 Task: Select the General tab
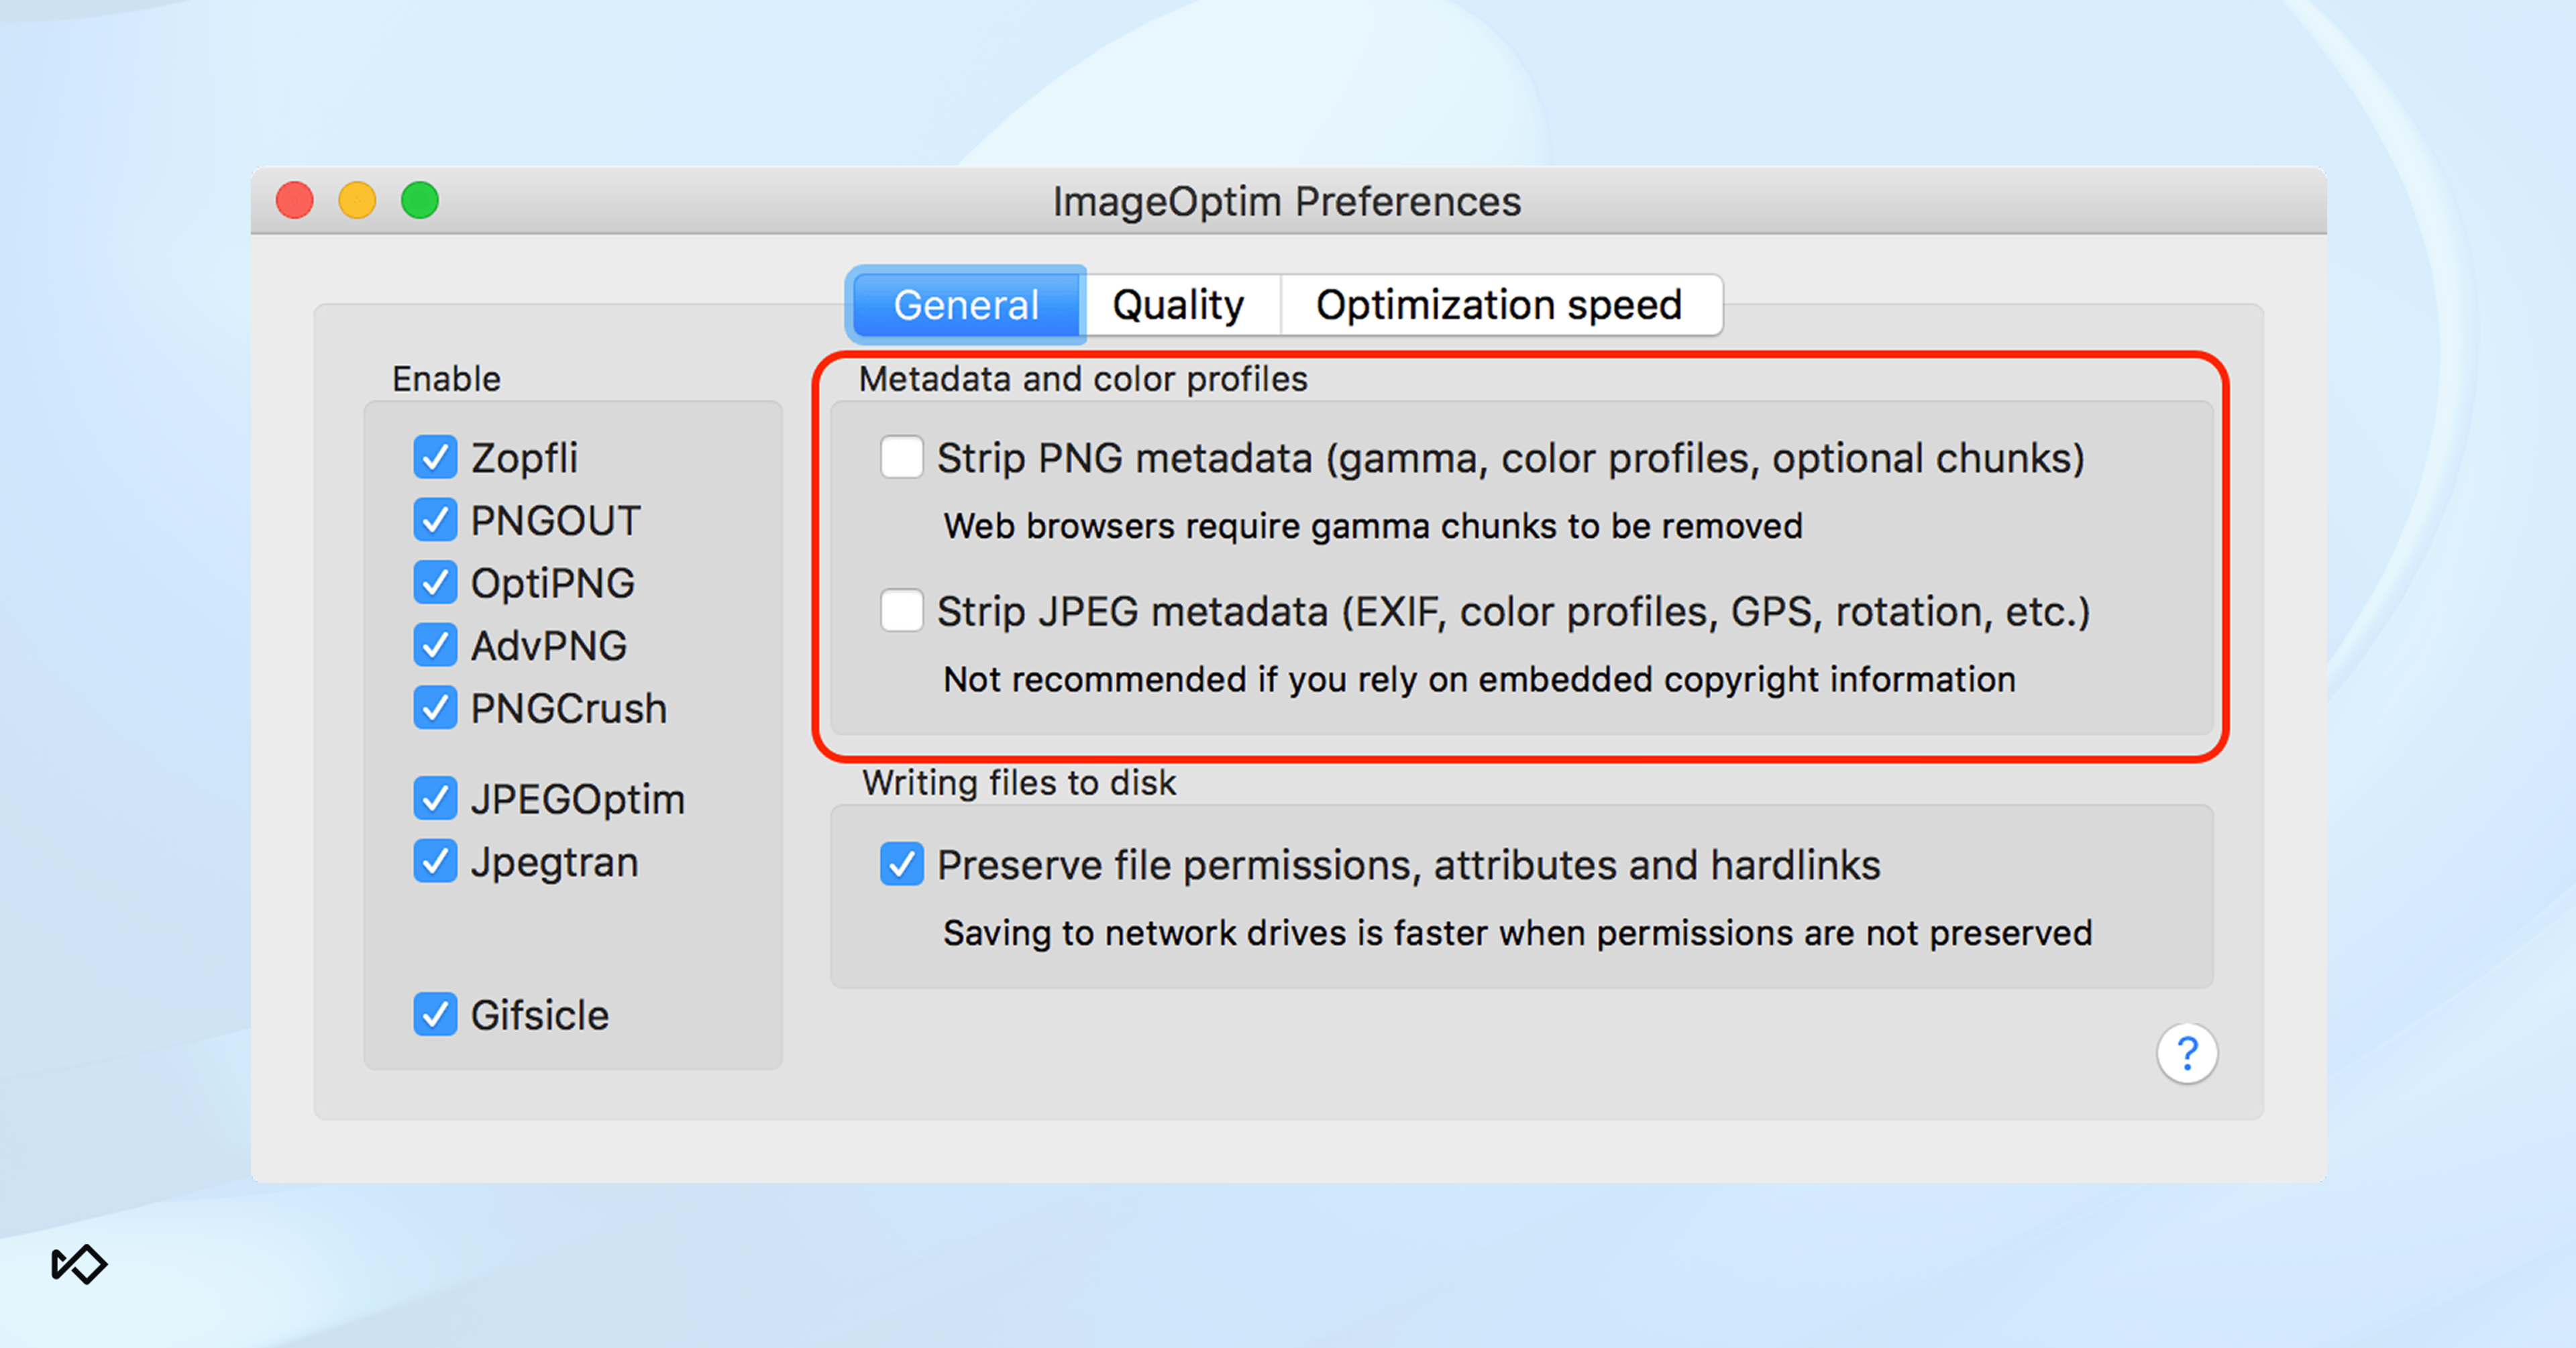[x=965, y=305]
